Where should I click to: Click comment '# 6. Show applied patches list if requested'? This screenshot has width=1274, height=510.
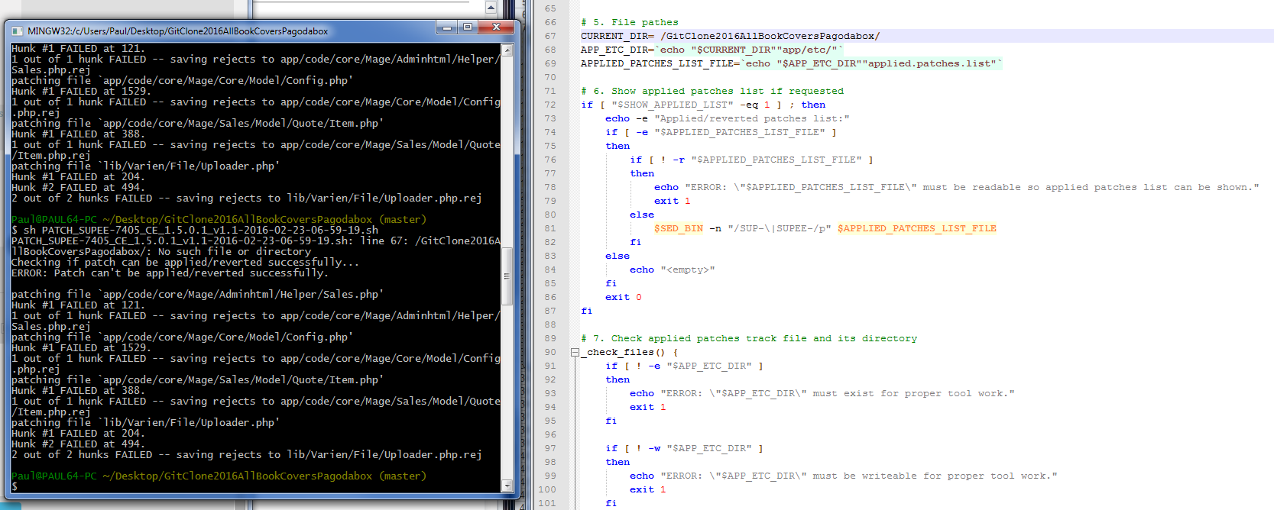coord(712,91)
